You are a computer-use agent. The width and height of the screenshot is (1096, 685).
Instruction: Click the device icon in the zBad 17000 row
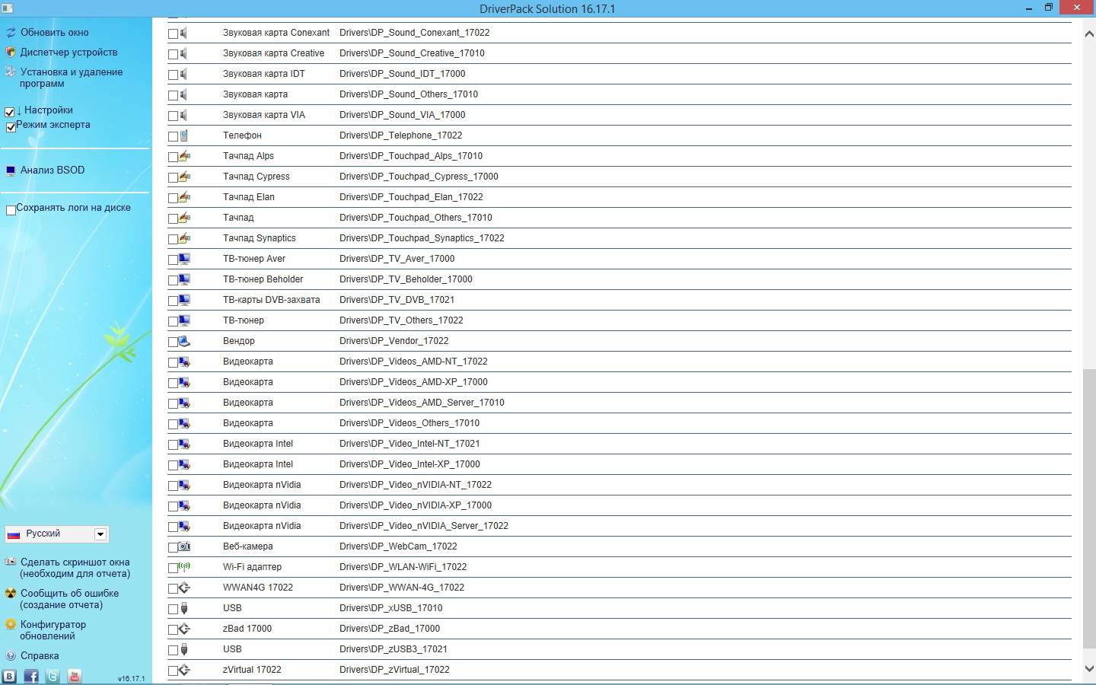pos(184,629)
